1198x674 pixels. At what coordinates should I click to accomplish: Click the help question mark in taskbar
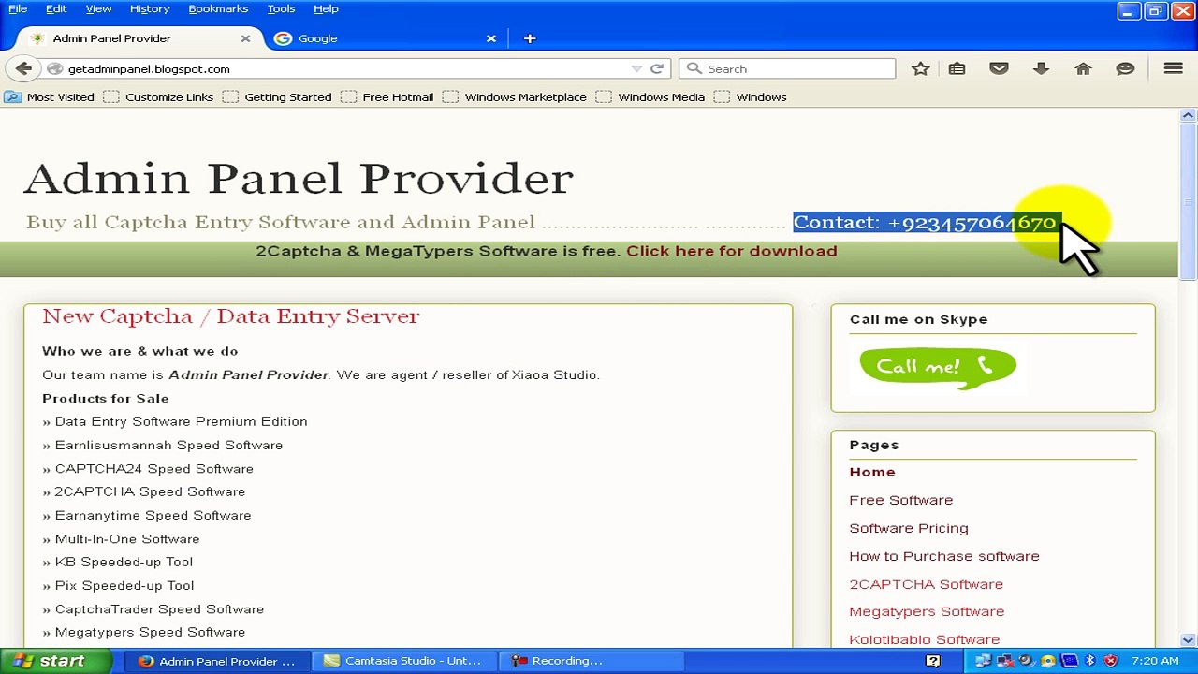(933, 661)
